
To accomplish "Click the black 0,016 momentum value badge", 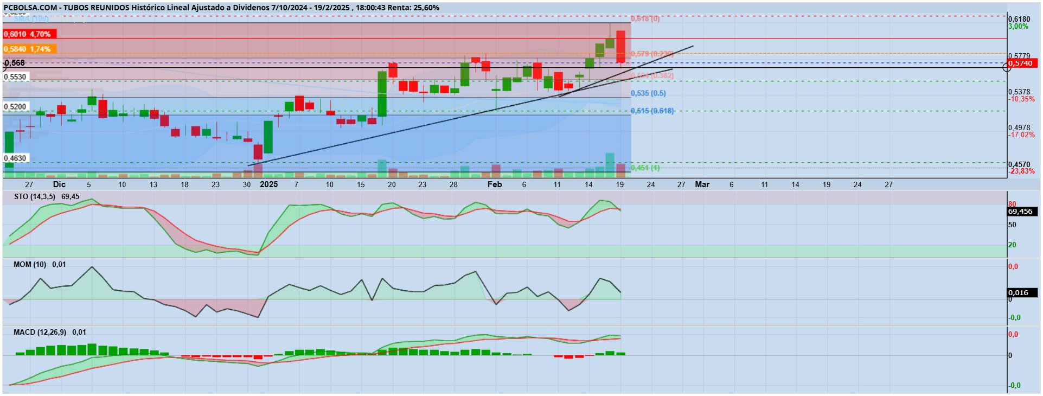I will (x=1022, y=293).
